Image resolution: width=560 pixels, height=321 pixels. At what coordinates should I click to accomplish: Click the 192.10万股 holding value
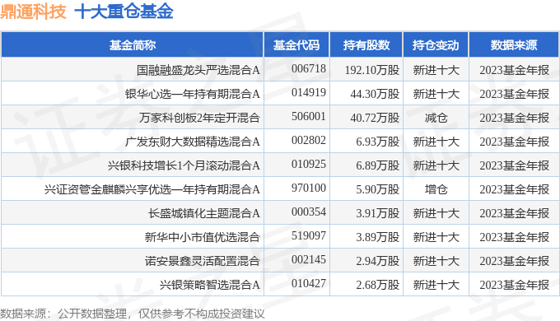click(x=372, y=70)
